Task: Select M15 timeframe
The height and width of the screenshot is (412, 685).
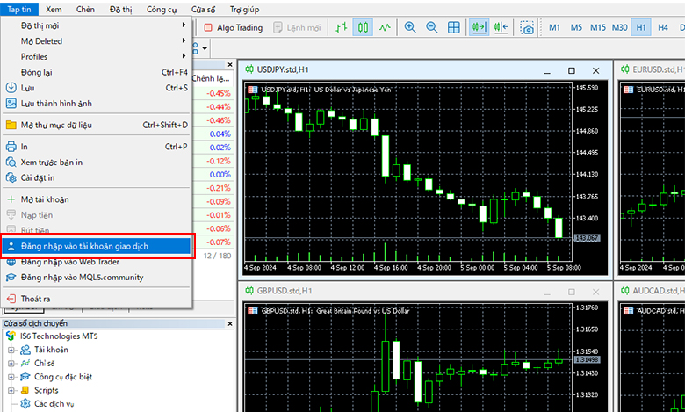Action: pyautogui.click(x=598, y=27)
